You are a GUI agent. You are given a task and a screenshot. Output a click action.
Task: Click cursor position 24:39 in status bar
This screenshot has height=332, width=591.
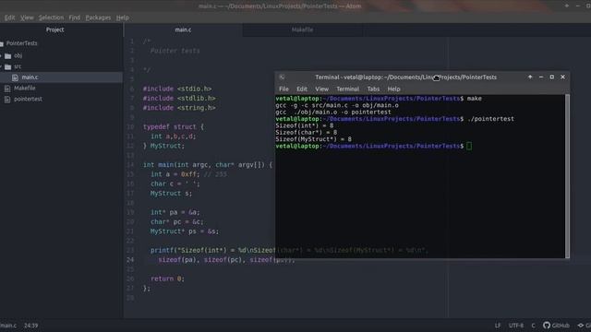point(30,326)
